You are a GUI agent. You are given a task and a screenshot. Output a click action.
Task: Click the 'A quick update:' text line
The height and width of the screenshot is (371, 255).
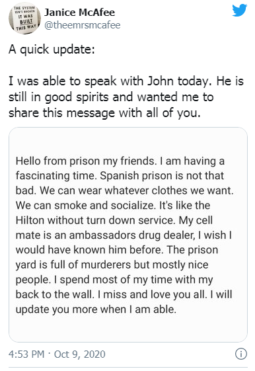point(52,50)
